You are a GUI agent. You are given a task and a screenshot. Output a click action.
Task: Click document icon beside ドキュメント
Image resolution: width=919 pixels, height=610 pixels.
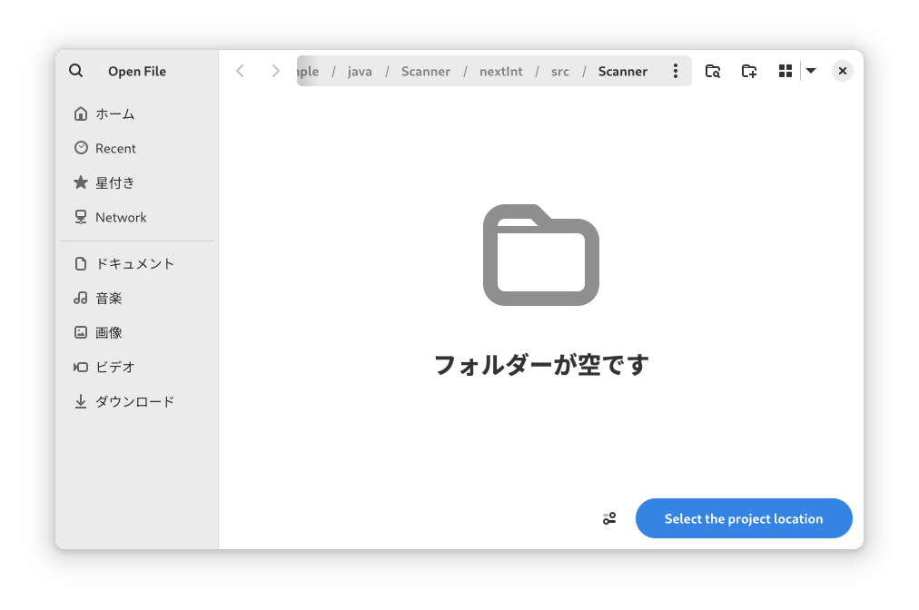(x=81, y=263)
